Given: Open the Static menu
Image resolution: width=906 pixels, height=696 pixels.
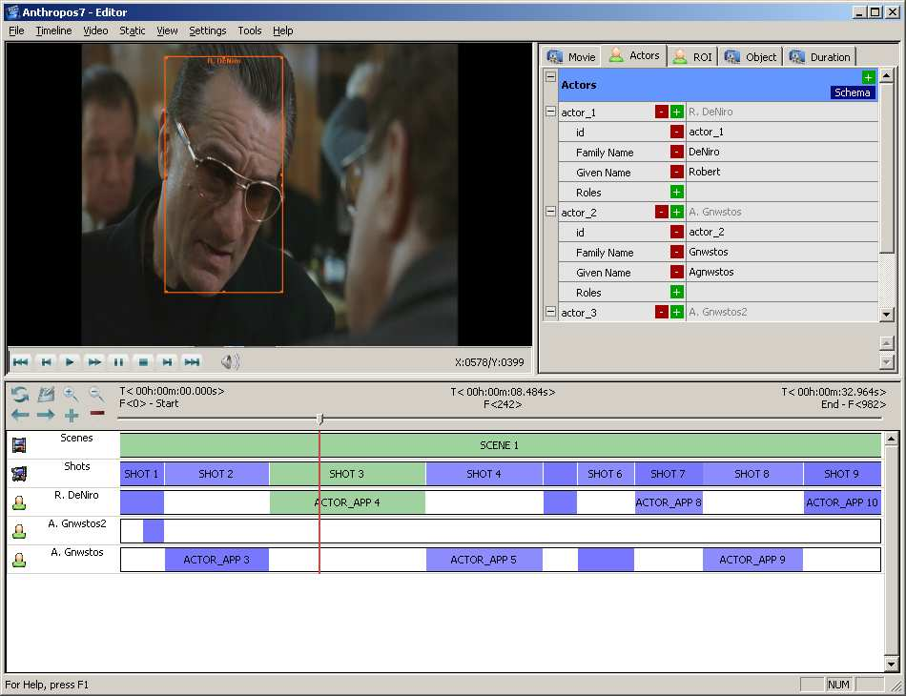Looking at the screenshot, I should (133, 31).
